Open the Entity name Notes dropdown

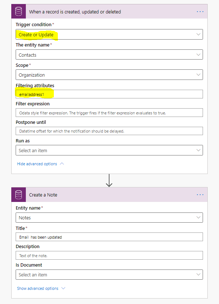109,218
